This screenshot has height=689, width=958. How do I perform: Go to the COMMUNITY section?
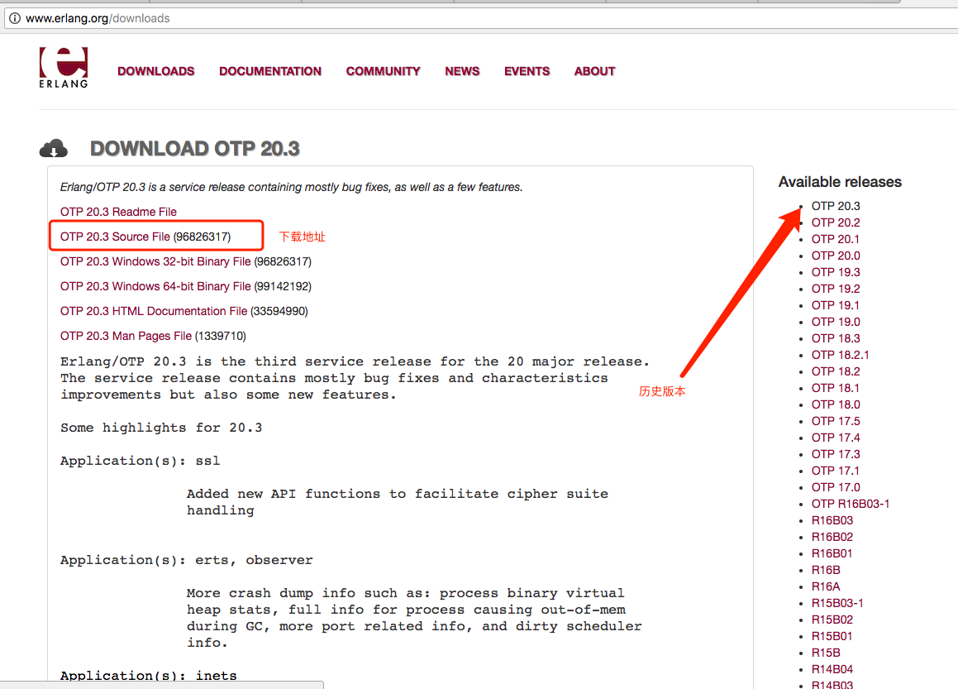pyautogui.click(x=383, y=71)
